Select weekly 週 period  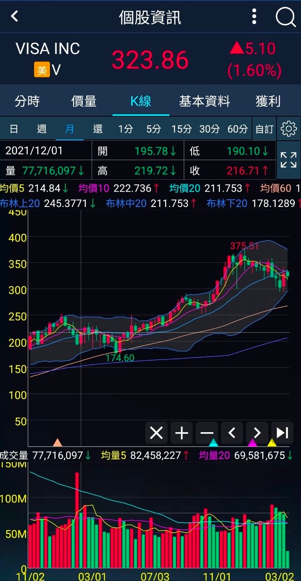[42, 129]
